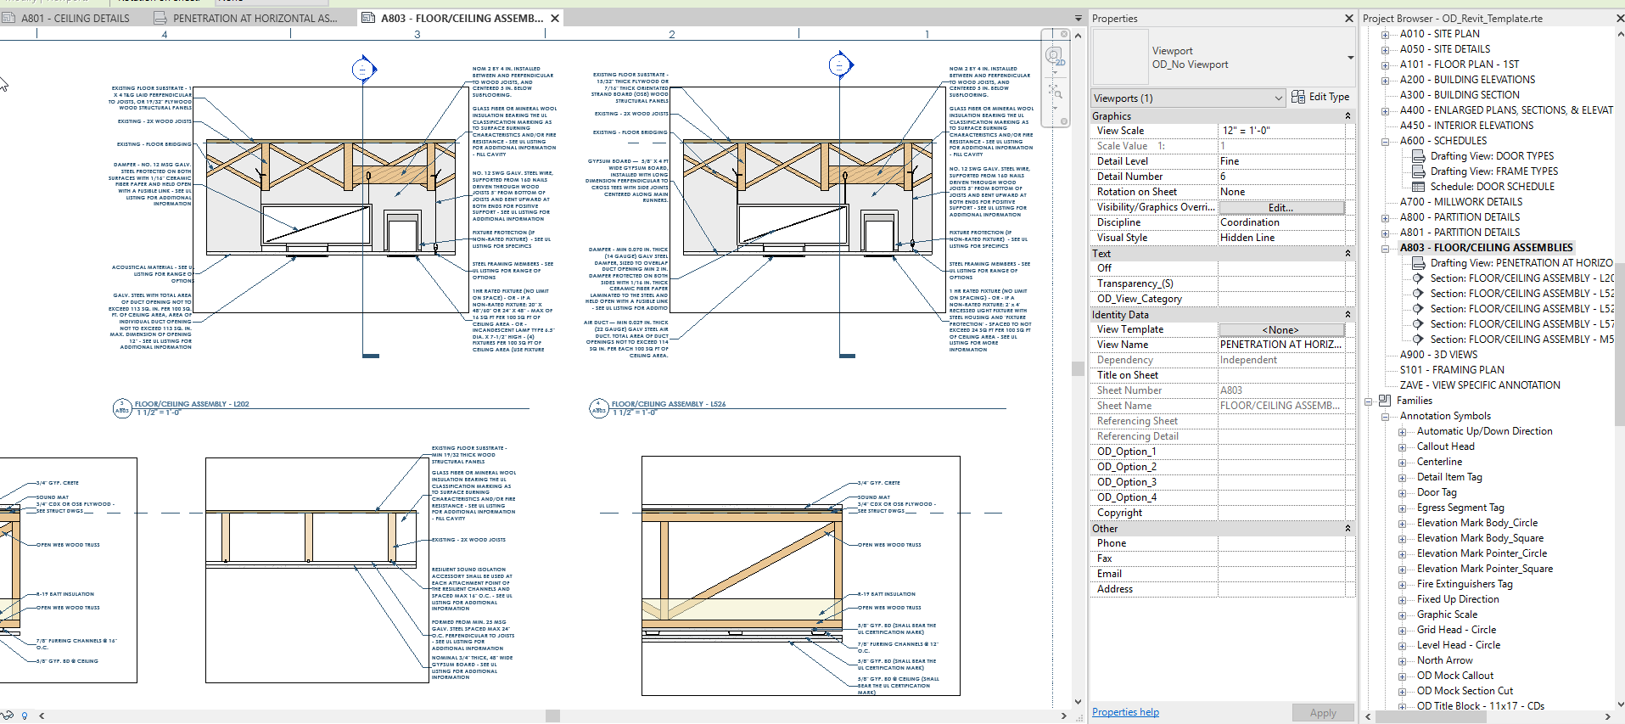
Task: Click the sheet icon on A803 tab
Action: point(369,18)
